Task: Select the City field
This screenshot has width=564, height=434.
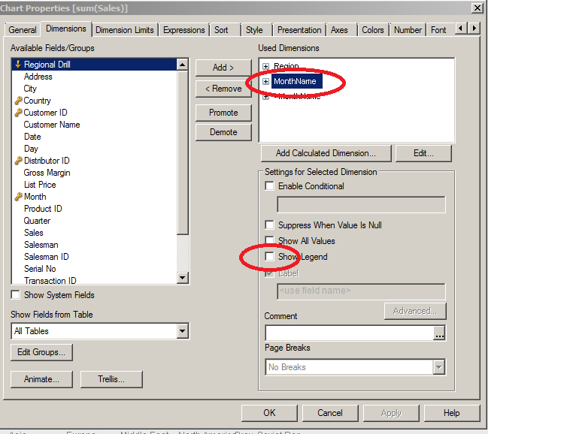Action: 30,89
